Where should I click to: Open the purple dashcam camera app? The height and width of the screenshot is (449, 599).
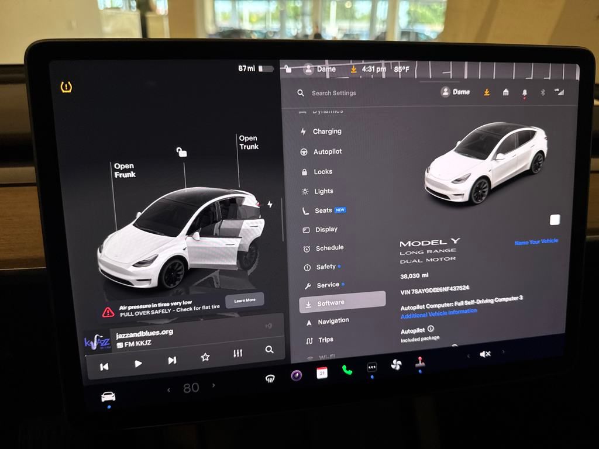point(297,375)
